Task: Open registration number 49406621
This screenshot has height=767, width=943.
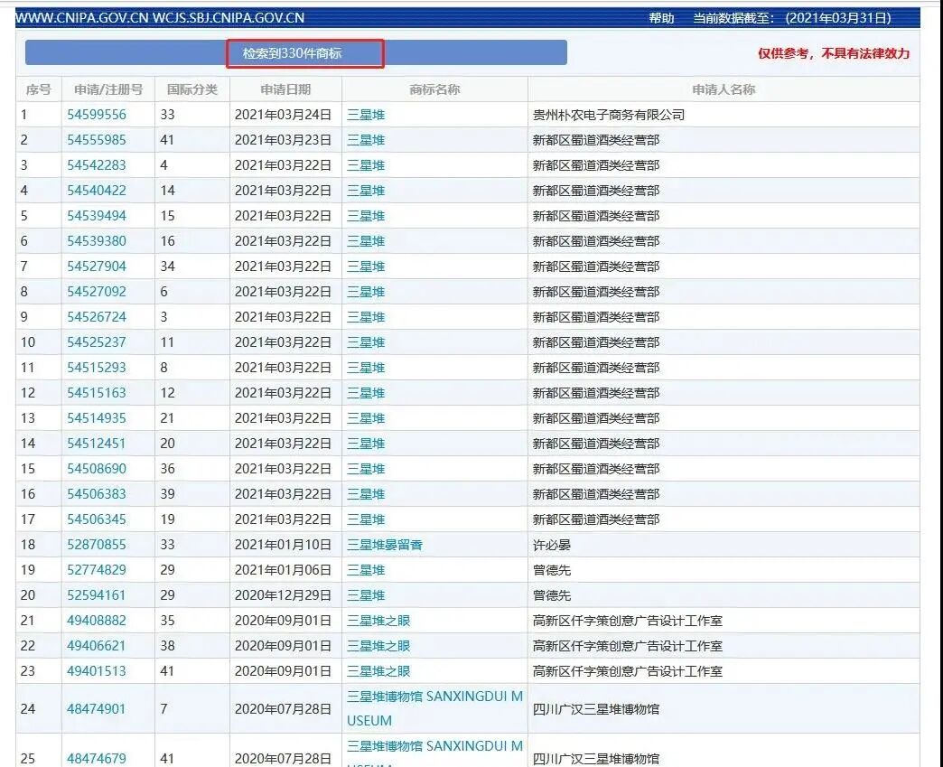Action: click(97, 645)
